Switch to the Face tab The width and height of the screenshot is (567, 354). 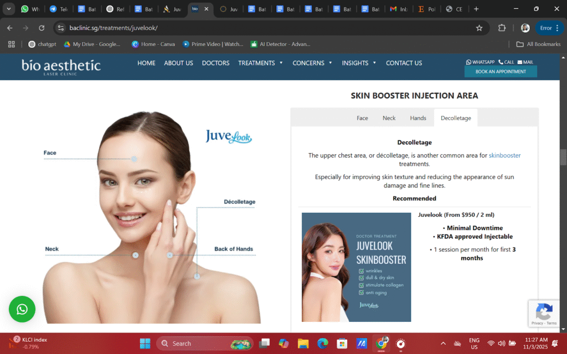click(362, 118)
